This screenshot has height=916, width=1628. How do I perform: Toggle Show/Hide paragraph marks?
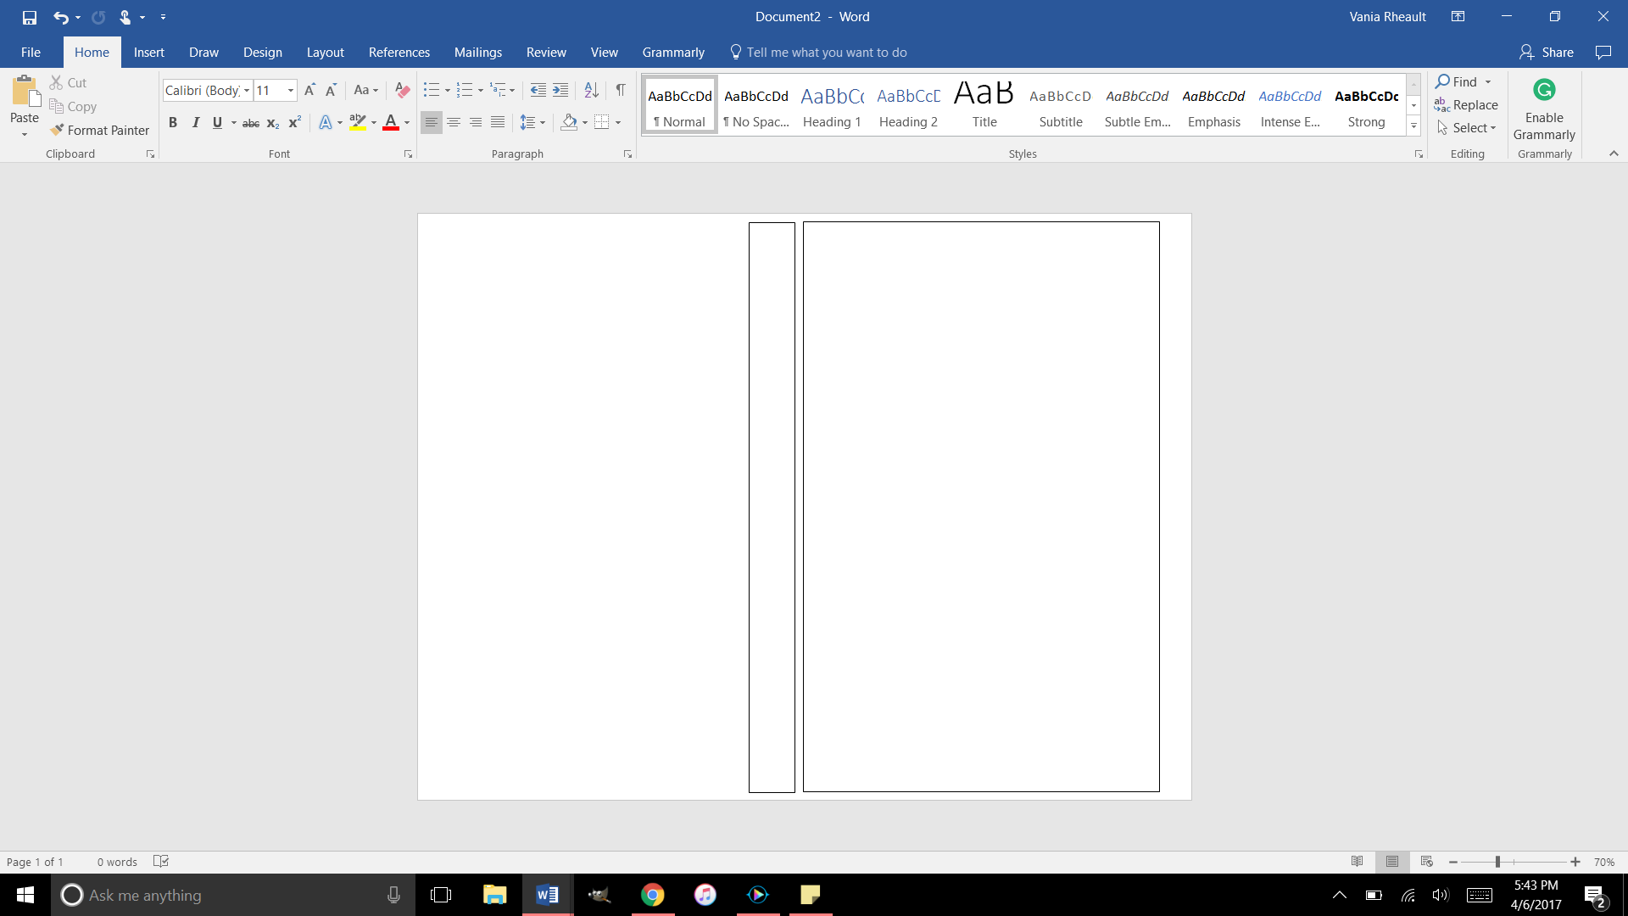pos(621,90)
